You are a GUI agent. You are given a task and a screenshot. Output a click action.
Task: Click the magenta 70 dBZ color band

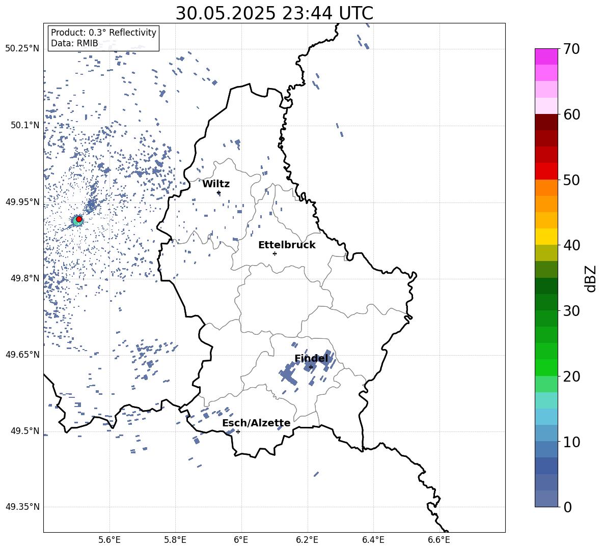[x=546, y=56]
